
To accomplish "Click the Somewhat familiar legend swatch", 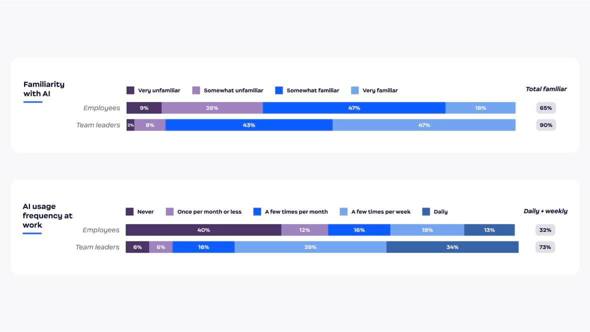I will [279, 90].
